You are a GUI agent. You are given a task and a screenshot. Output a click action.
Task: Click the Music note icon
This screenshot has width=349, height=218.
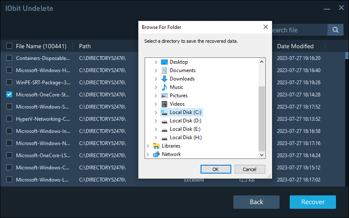point(164,87)
